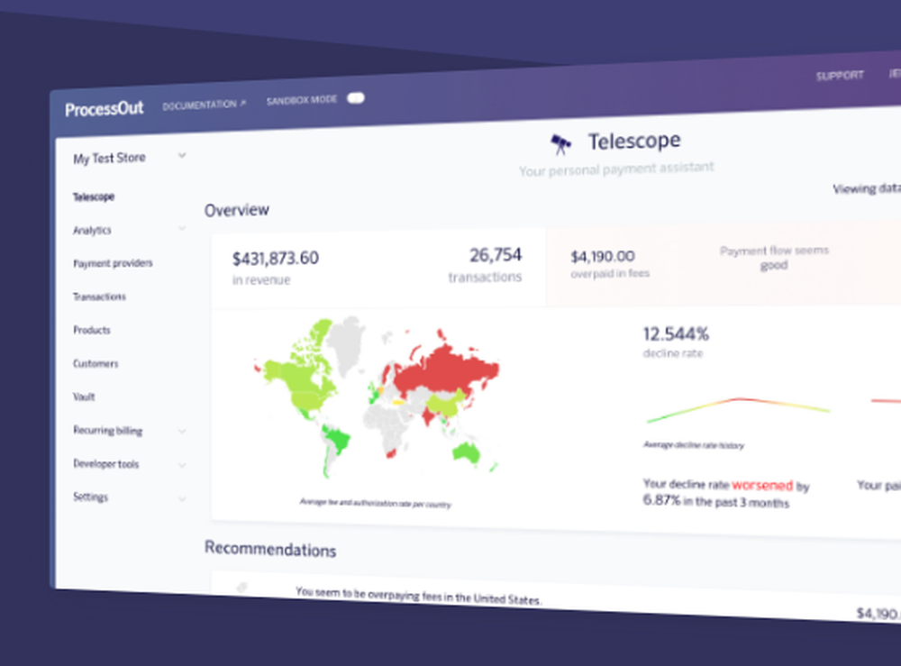The height and width of the screenshot is (666, 901).
Task: Click the Recommendations heading
Action: (x=270, y=549)
